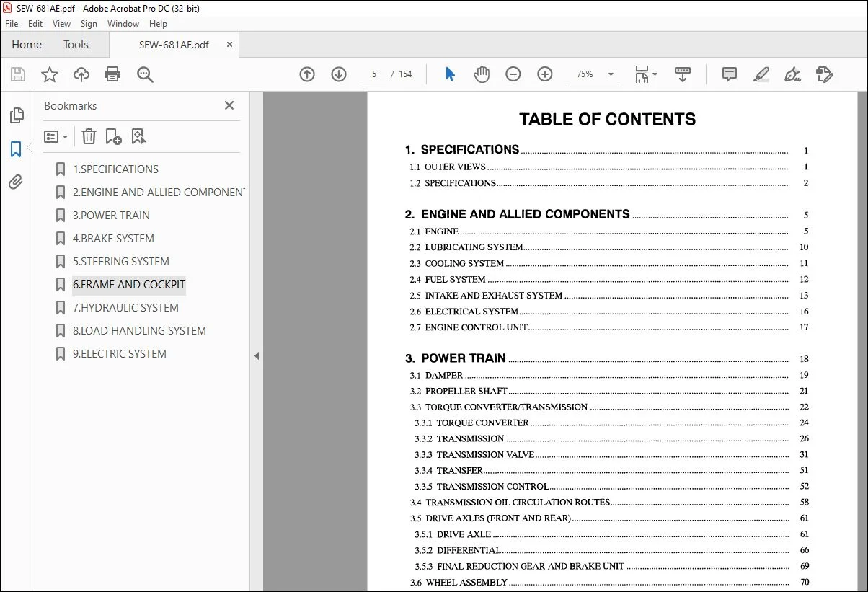Switch to the Home tab

27,45
